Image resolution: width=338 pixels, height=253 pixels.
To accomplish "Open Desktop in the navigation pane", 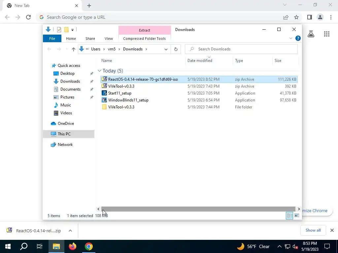I will pyautogui.click(x=67, y=73).
